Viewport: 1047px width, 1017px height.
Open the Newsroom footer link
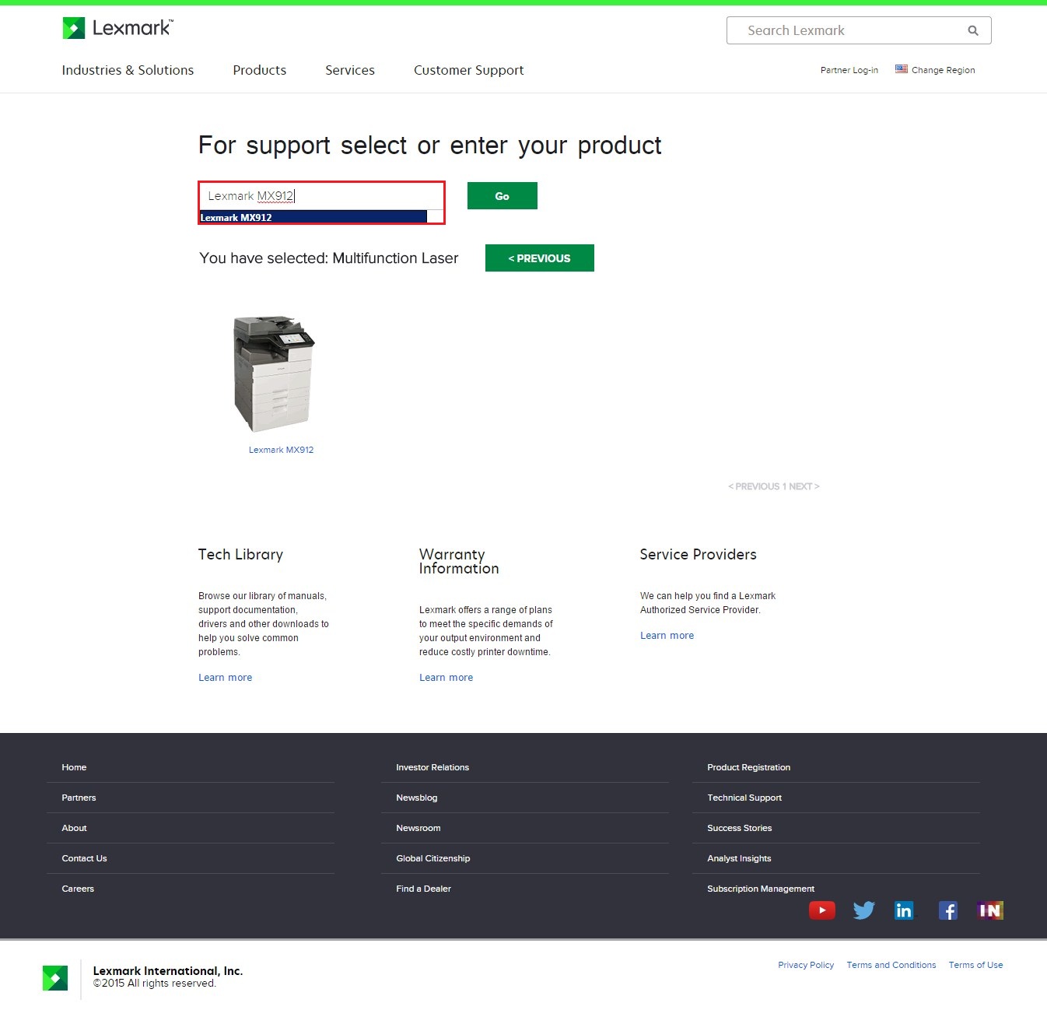[x=418, y=828]
